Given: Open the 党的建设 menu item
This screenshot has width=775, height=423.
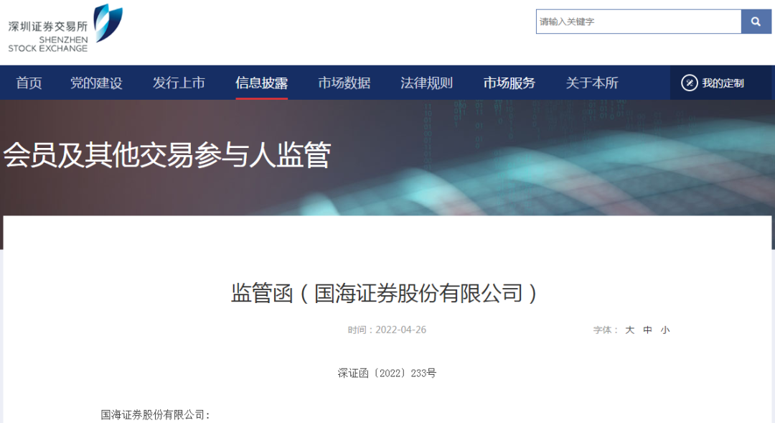Looking at the screenshot, I should tap(96, 83).
